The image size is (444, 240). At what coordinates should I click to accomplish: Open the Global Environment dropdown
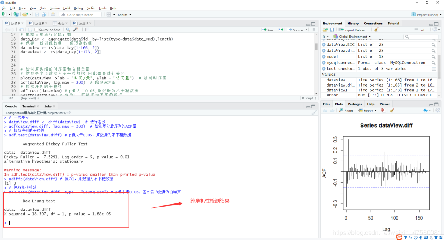(352, 36)
